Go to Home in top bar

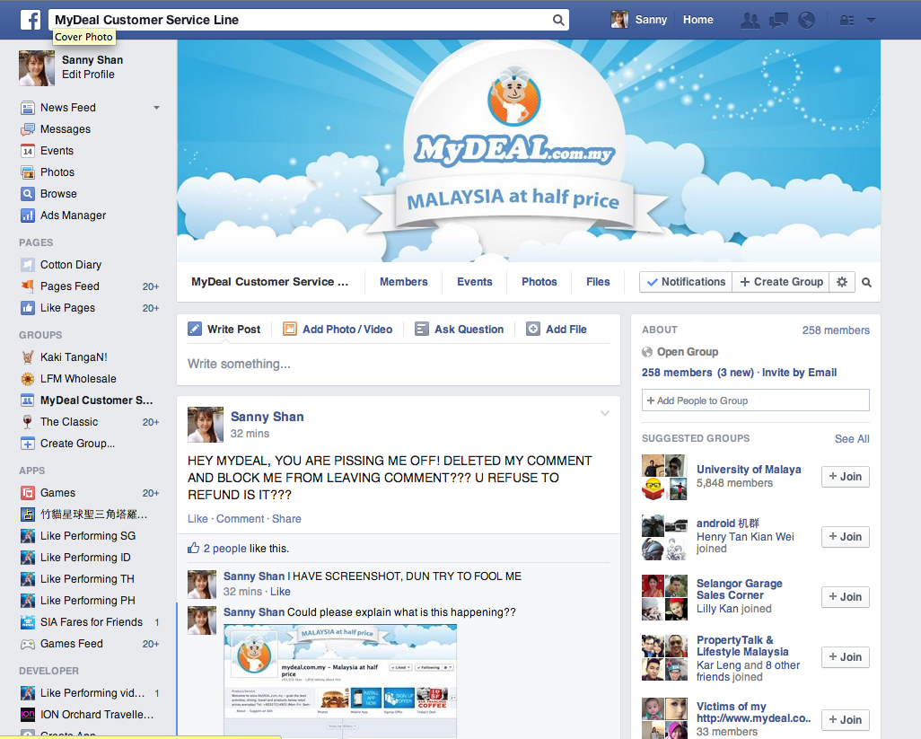(697, 20)
